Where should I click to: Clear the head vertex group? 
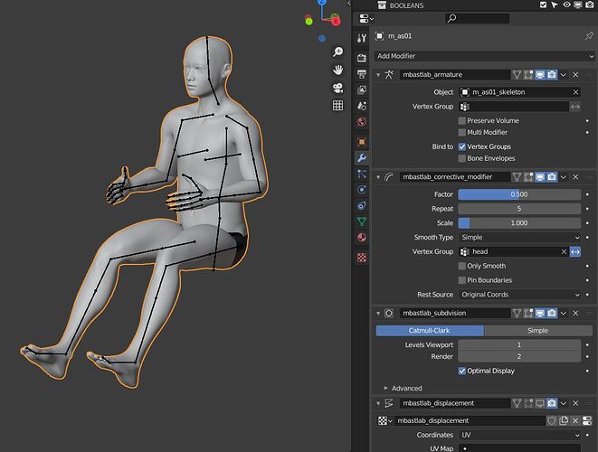point(564,252)
